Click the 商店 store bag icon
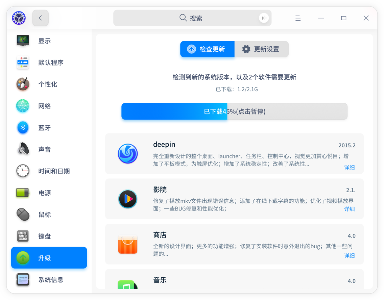384x300 pixels. (127, 244)
